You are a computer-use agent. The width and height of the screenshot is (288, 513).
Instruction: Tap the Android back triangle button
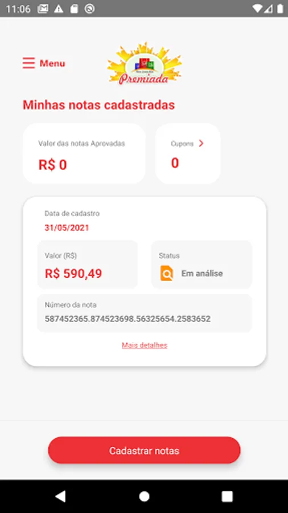point(60,496)
